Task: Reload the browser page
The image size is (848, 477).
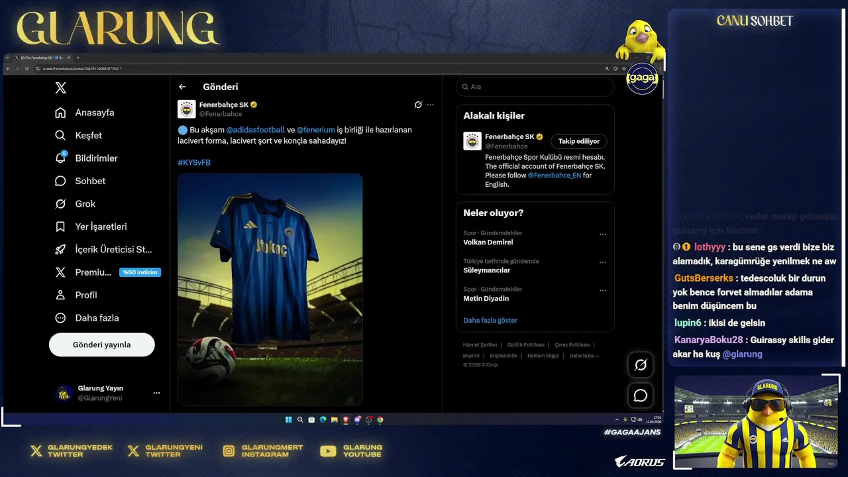Action: pos(26,69)
